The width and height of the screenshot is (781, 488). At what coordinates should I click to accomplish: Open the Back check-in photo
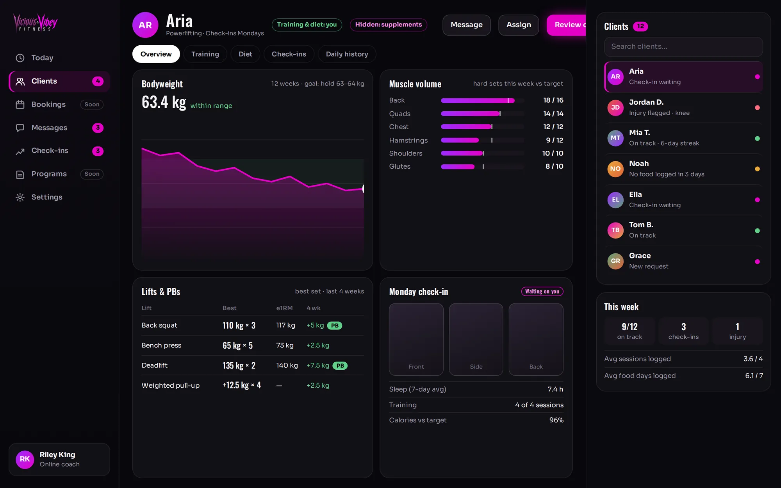pos(536,339)
